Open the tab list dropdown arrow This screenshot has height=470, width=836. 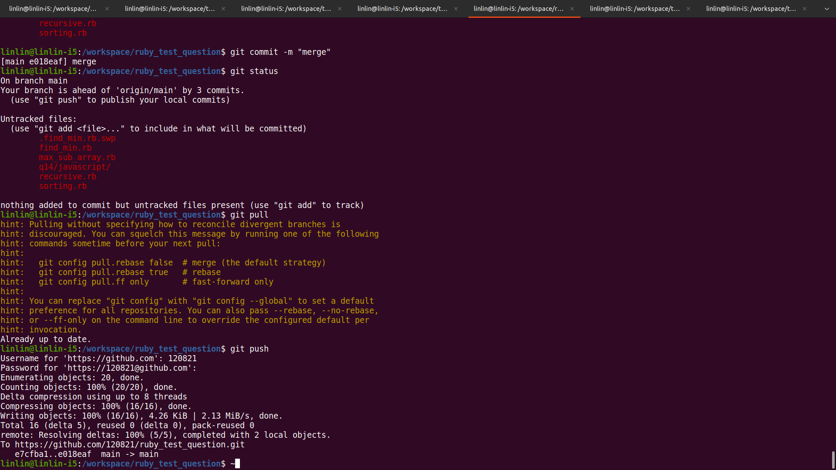coord(826,9)
